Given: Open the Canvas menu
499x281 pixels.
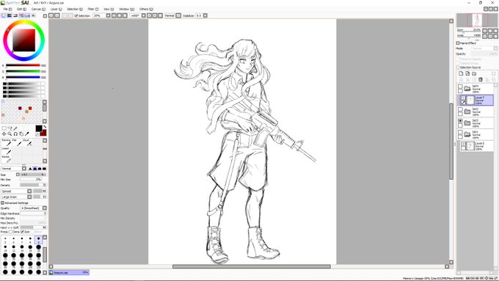Looking at the screenshot, I should coord(38,10).
